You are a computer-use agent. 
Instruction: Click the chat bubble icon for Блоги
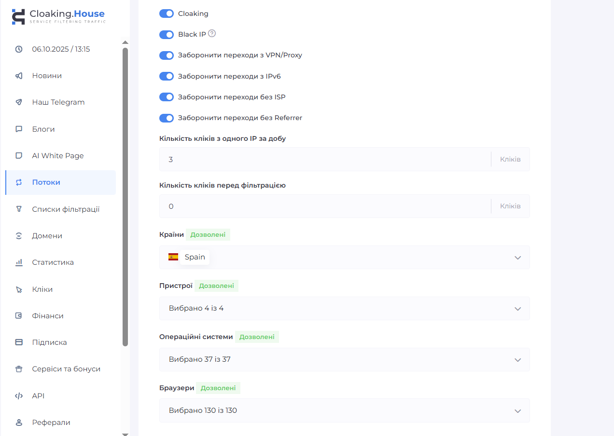[x=19, y=129]
